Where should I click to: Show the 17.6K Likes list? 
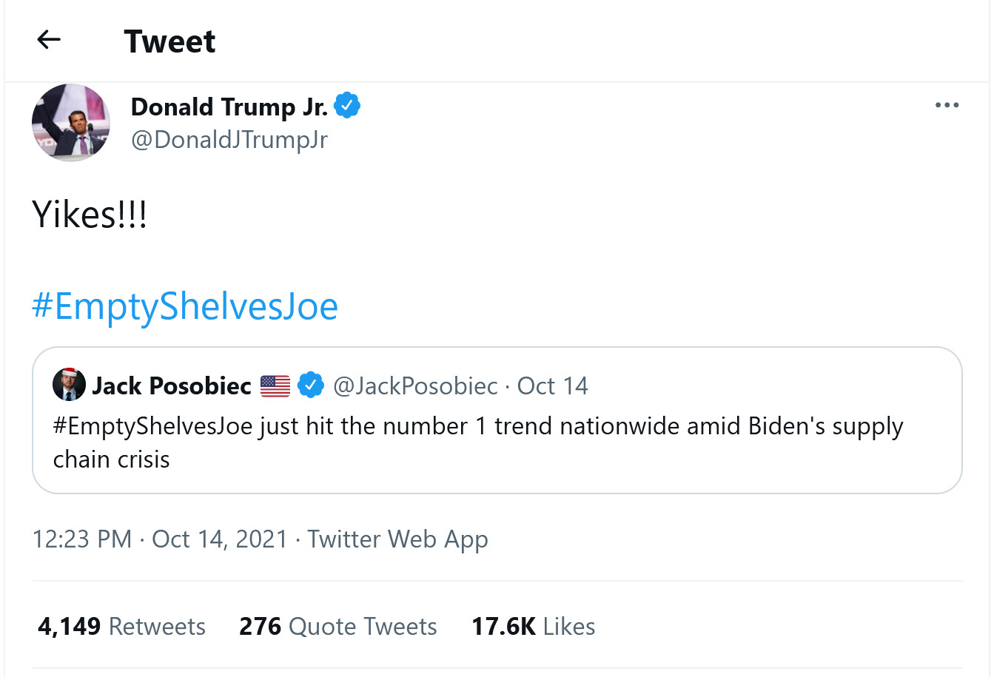[x=533, y=626]
